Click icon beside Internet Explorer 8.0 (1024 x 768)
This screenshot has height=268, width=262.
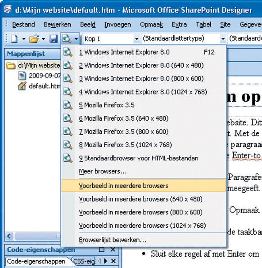point(68,92)
